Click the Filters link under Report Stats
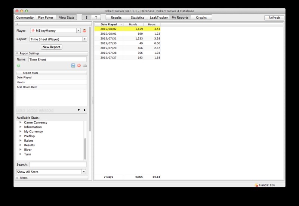 coord(21,110)
